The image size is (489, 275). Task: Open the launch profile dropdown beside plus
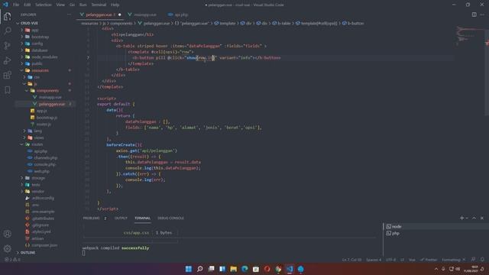click(x=467, y=218)
